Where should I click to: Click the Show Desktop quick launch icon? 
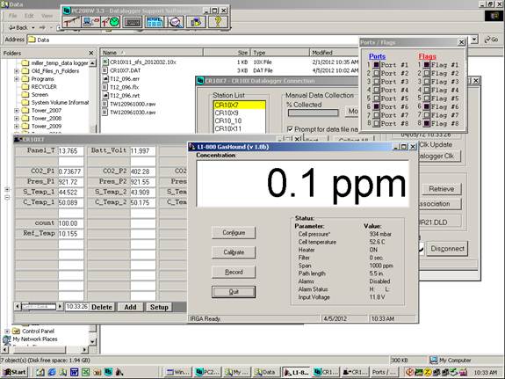pos(40,372)
